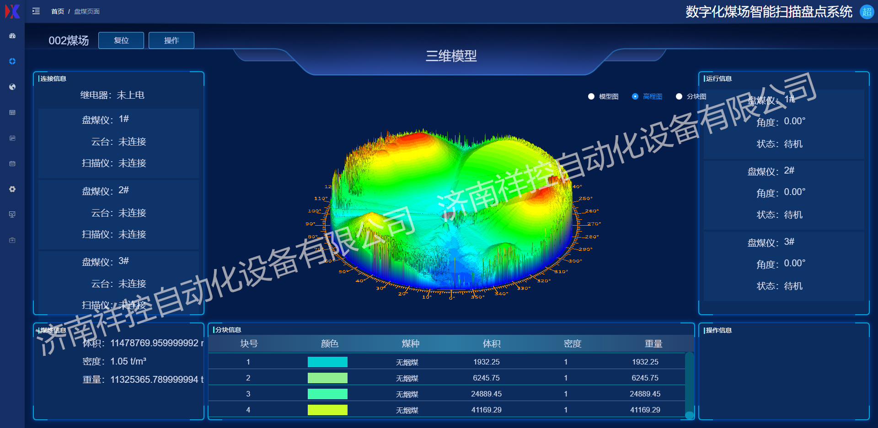878x428 pixels.
Task: Open the calendar sidebar icon
Action: (x=12, y=164)
